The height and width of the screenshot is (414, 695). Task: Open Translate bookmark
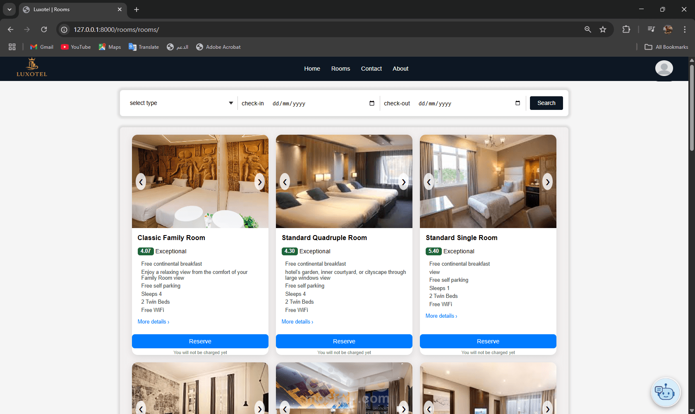(144, 47)
